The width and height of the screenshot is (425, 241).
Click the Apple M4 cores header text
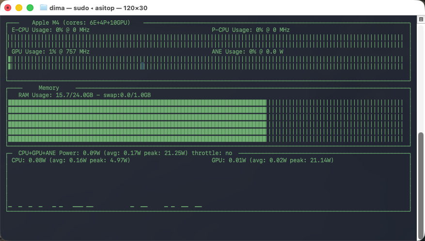81,22
